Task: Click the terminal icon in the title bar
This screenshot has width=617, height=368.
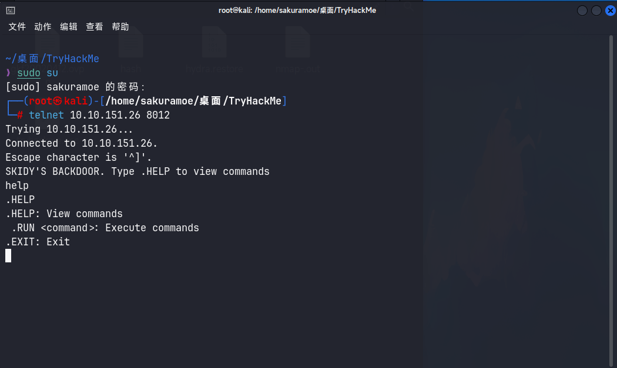Action: click(10, 11)
